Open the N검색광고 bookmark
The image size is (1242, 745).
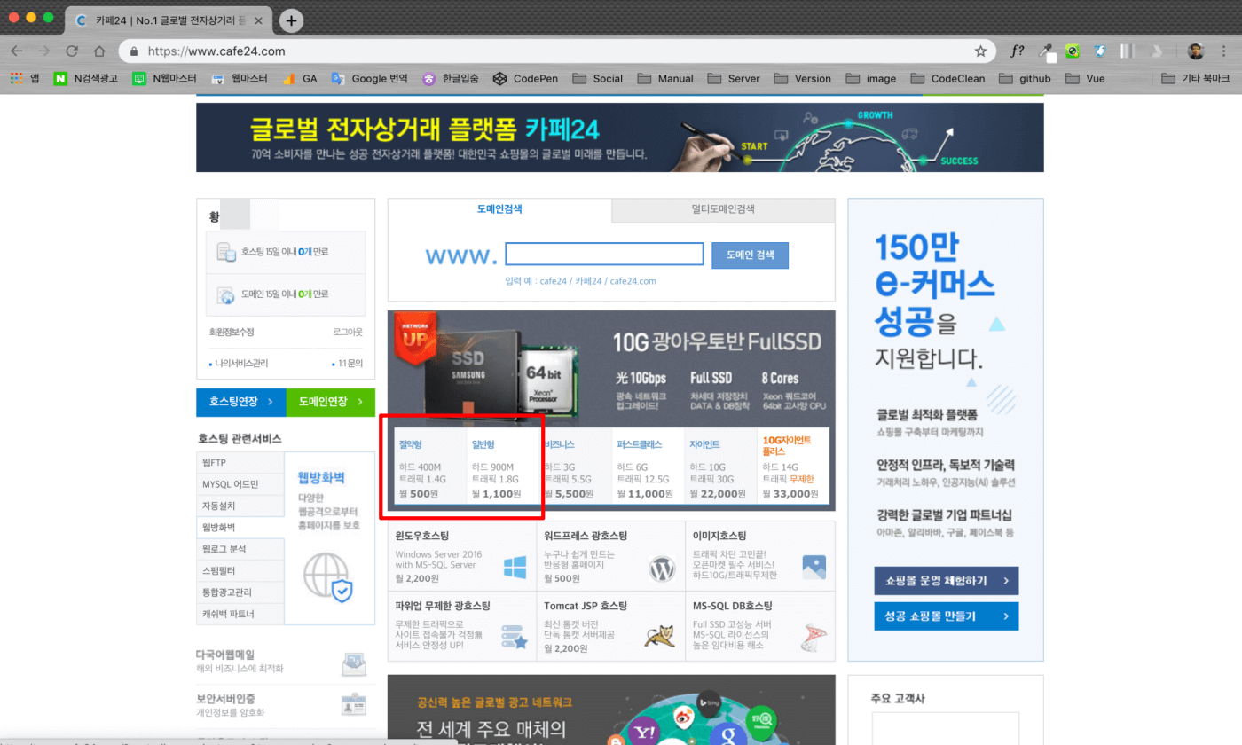coord(85,78)
